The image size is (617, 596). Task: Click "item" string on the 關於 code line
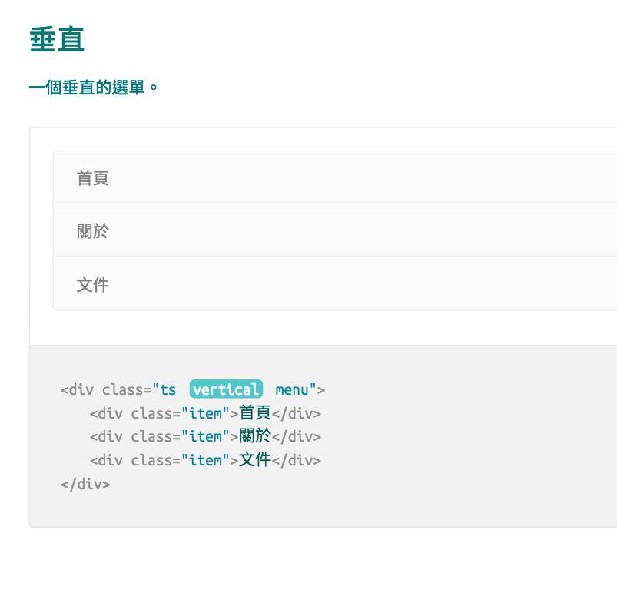tap(205, 436)
